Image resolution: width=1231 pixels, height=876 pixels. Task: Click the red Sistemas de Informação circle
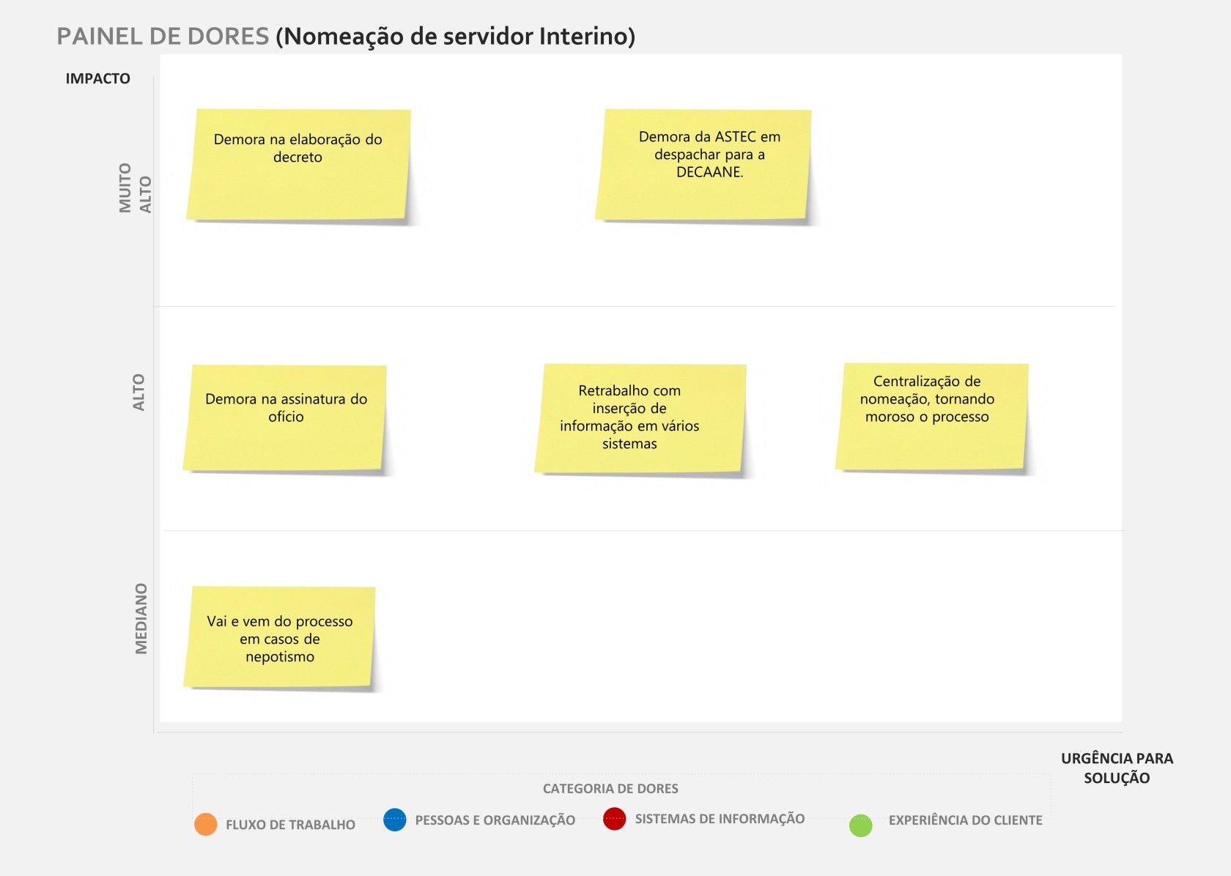pos(615,819)
